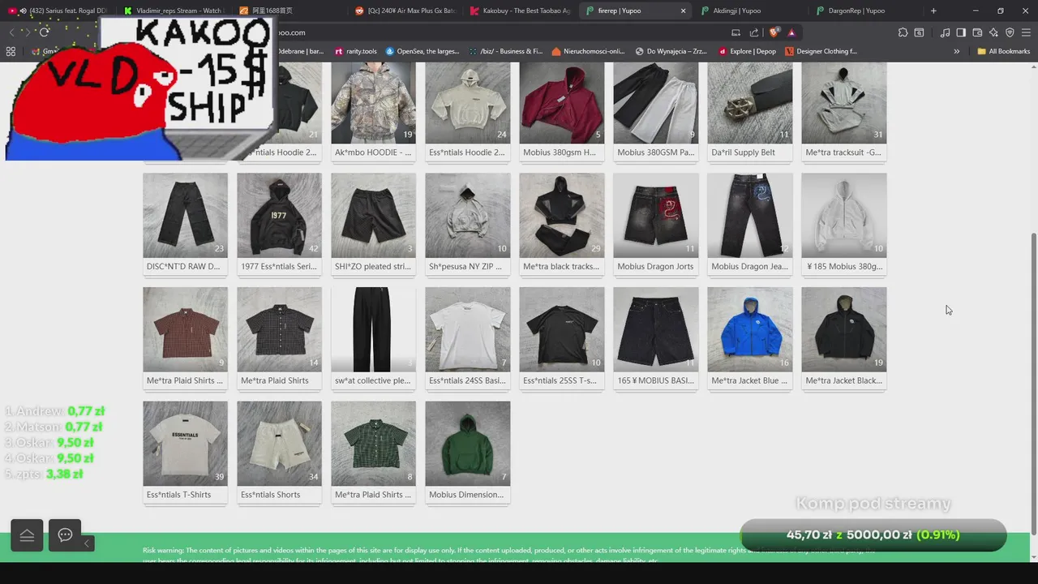Open the Mobius Dragon Jorts thumbnail

click(655, 215)
